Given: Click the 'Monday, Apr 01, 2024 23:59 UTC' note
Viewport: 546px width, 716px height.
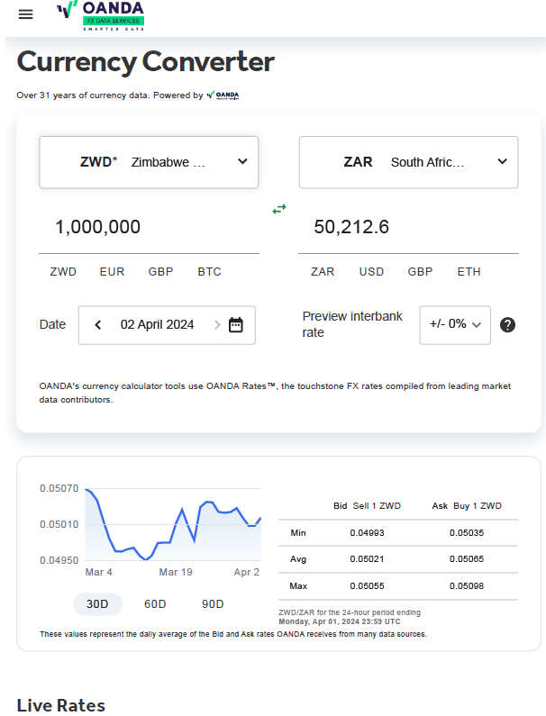Looking at the screenshot, I should [x=340, y=622].
